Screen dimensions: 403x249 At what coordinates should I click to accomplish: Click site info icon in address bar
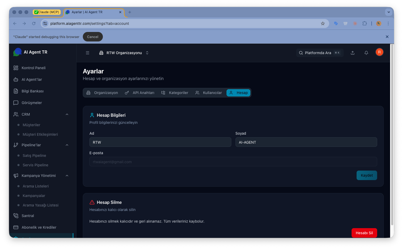coord(45,24)
